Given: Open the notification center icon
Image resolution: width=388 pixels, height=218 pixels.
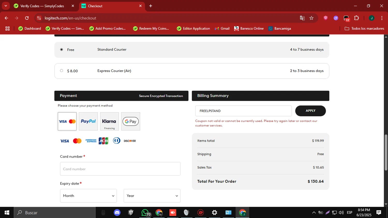Looking at the screenshot, I should click(x=379, y=213).
